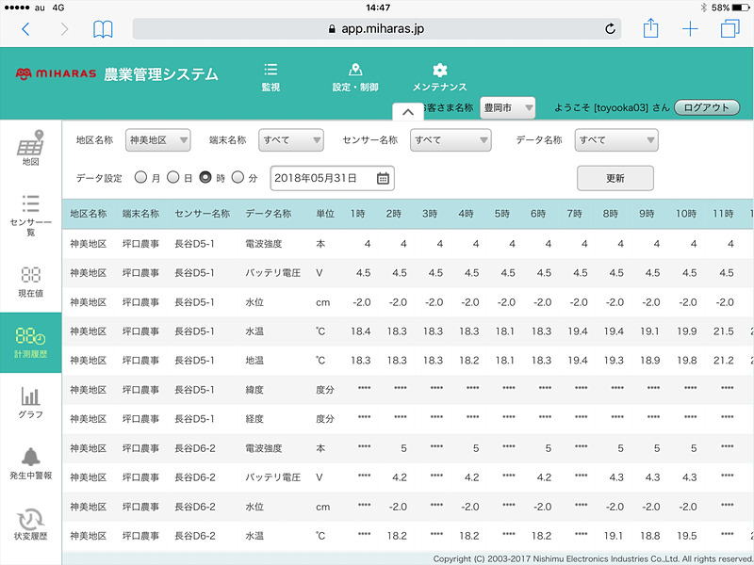Viewport: 754px width, 565px height.
Task: Click the 端末名称 column header
Action: coord(140,214)
